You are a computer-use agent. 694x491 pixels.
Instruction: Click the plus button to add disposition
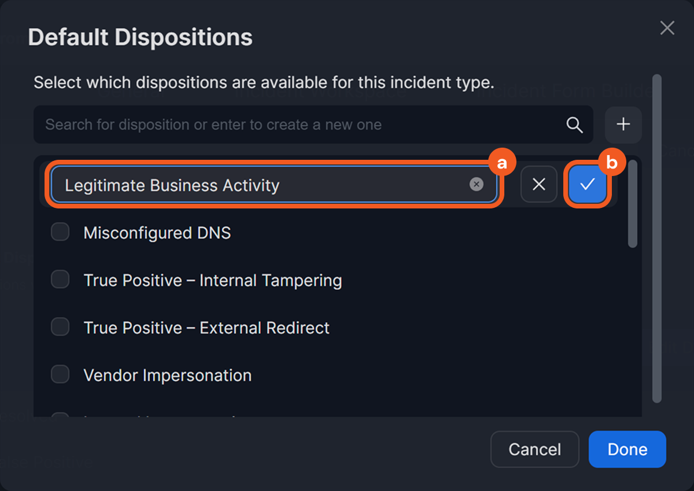[623, 124]
